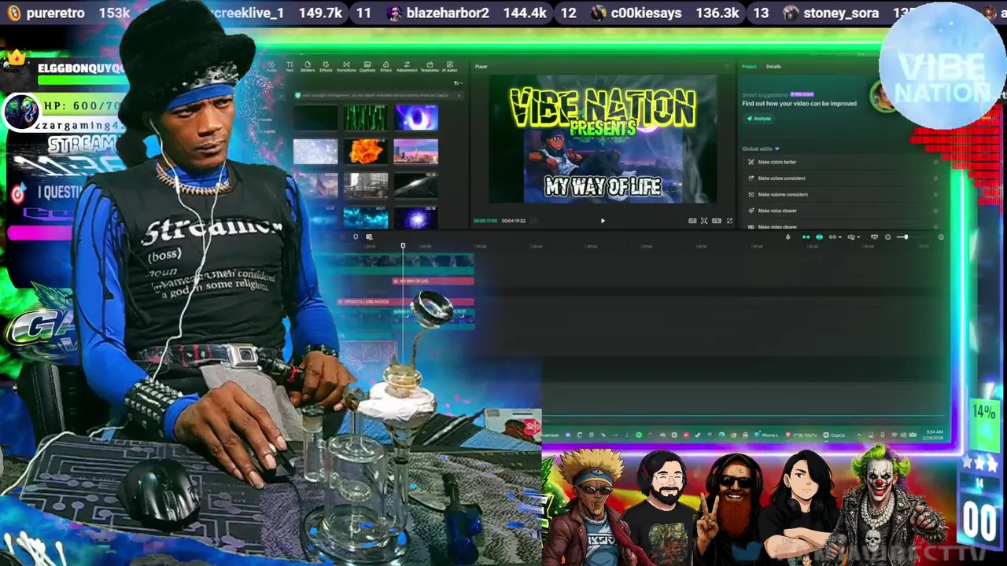Play the video in the Player
Image resolution: width=1007 pixels, height=566 pixels.
(603, 221)
